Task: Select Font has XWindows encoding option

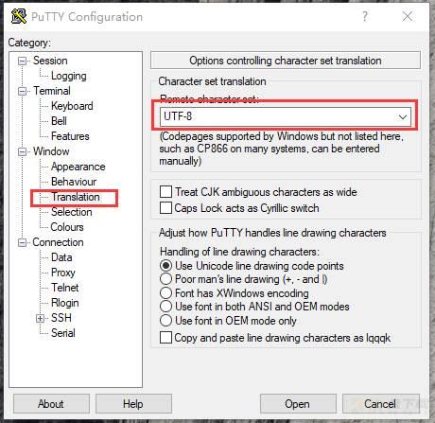Action: click(165, 293)
